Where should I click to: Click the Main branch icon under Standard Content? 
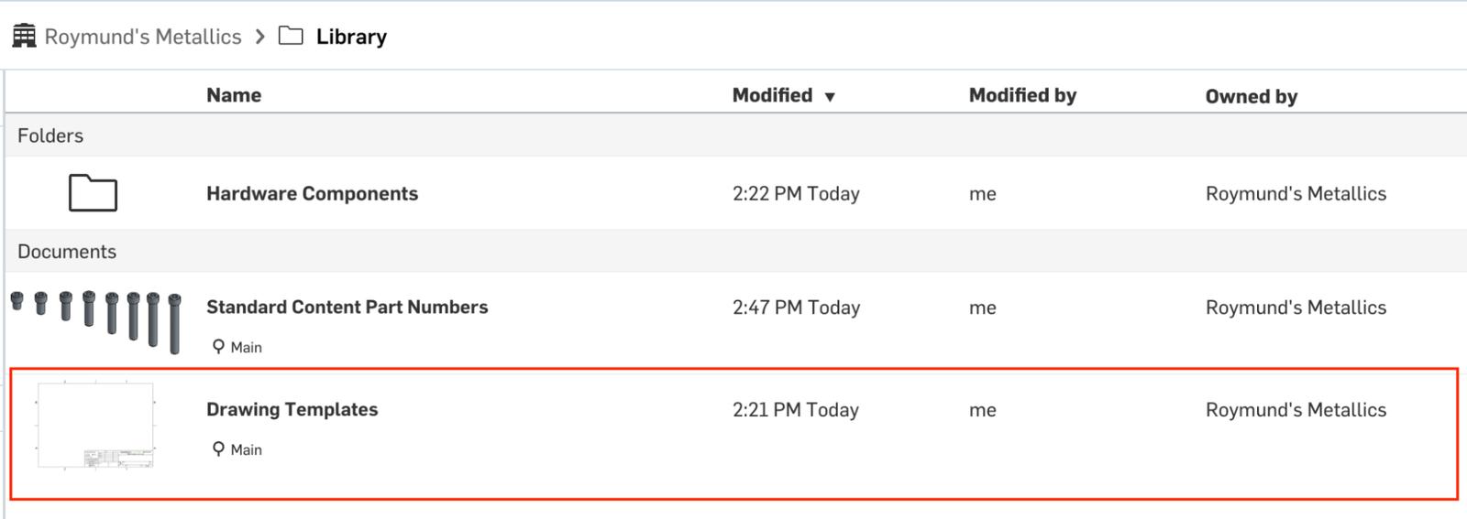[218, 346]
